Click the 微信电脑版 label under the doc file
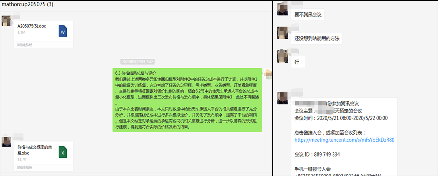This screenshot has height=176, width=438. (24, 45)
